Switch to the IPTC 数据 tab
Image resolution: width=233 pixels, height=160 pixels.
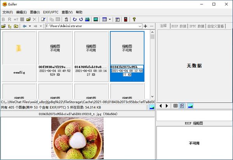(x=197, y=26)
